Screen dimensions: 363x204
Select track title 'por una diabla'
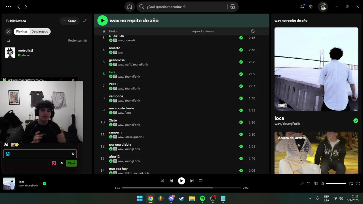click(x=120, y=144)
